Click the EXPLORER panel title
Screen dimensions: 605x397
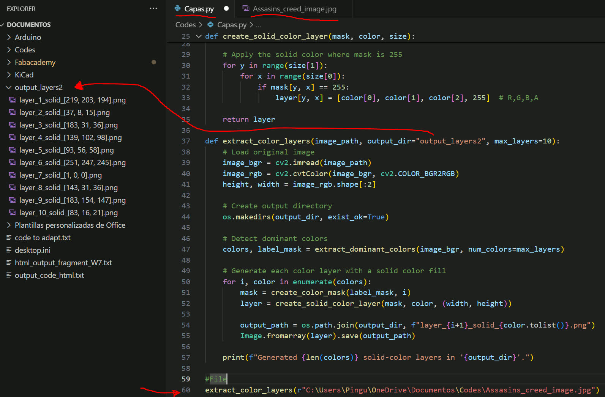[21, 9]
